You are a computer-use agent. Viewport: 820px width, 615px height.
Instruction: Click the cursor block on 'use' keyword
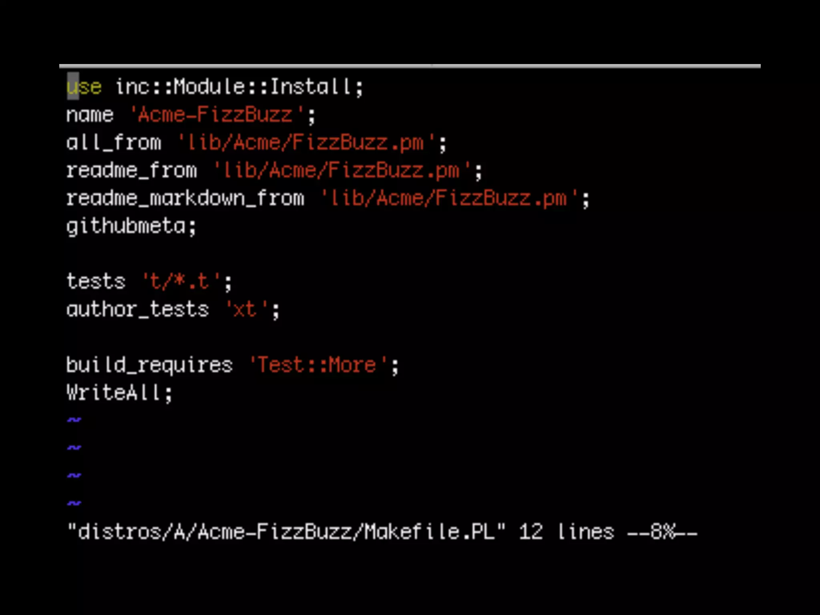[72, 86]
